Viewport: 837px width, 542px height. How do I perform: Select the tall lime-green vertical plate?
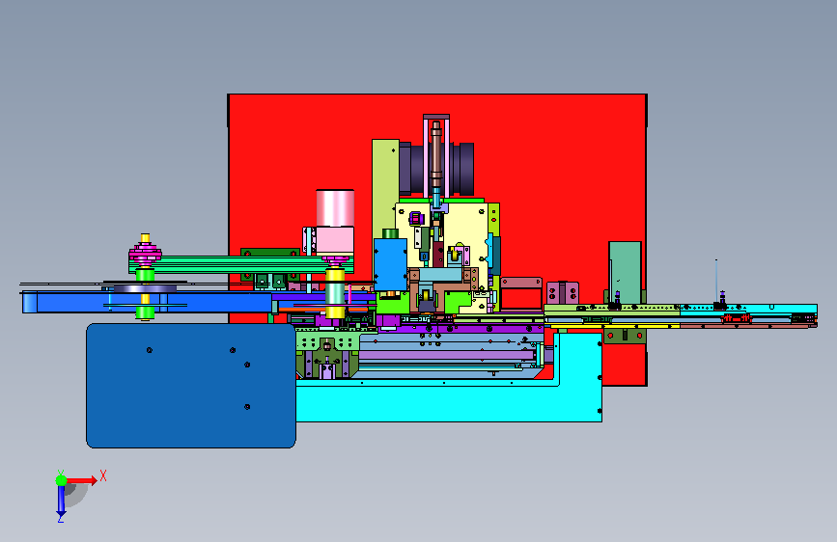[x=385, y=187]
